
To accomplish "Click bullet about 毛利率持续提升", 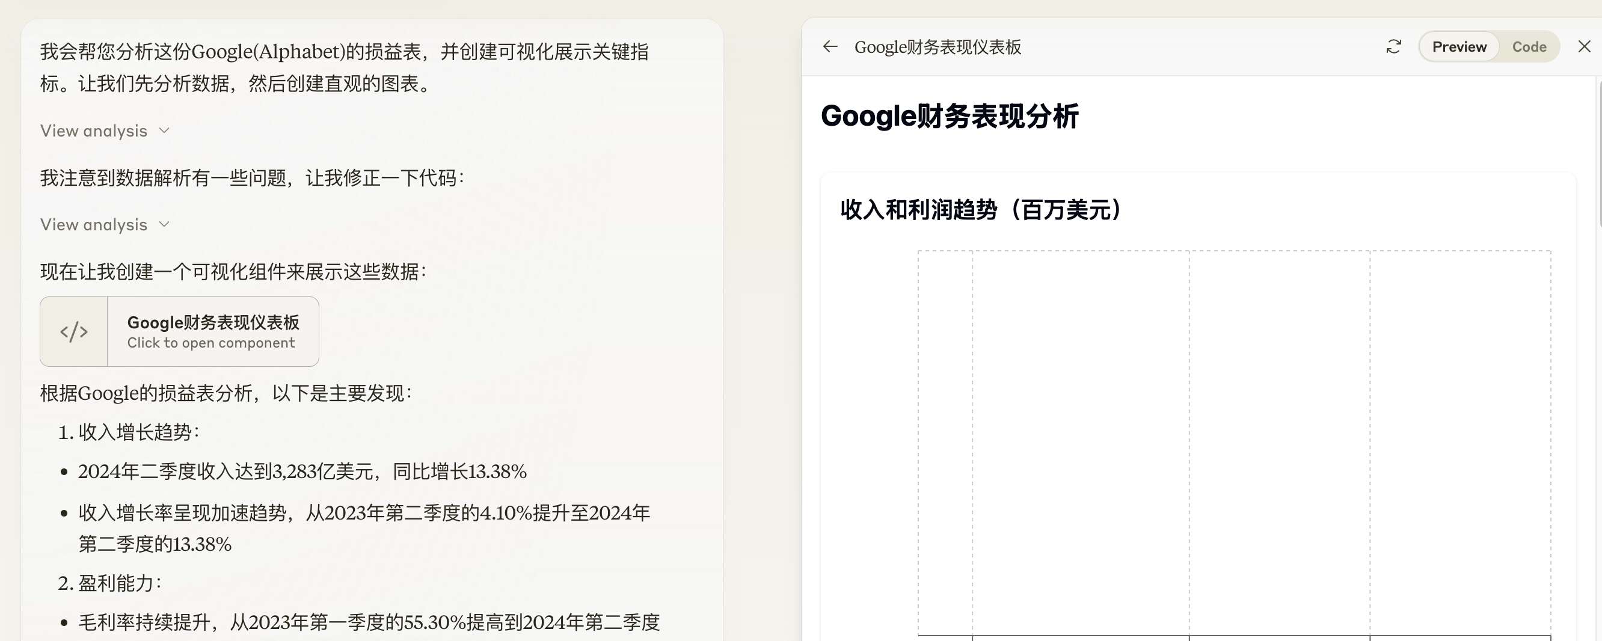I will point(369,622).
